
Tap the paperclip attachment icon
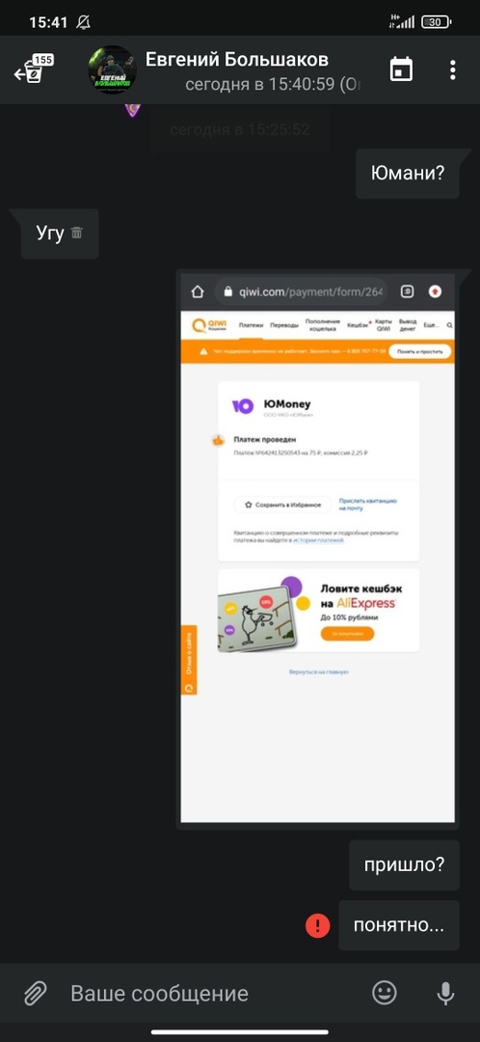[x=35, y=994]
